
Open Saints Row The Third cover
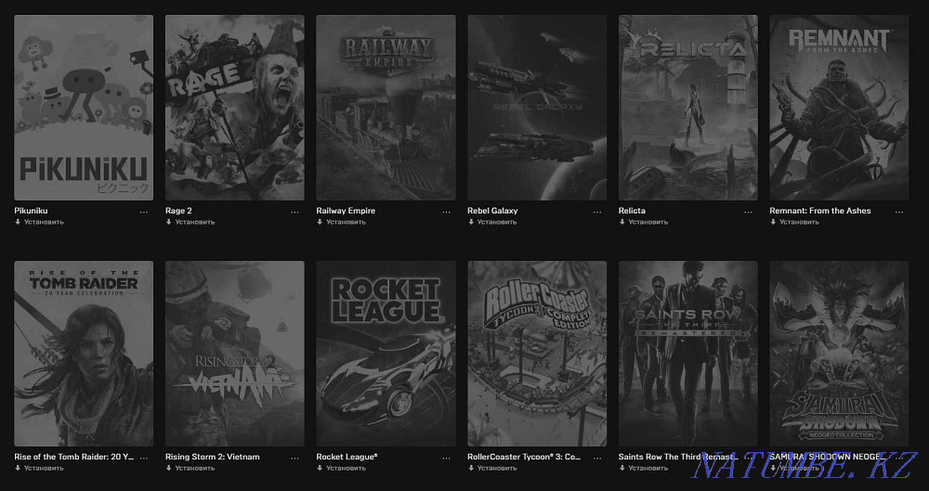[687, 354]
